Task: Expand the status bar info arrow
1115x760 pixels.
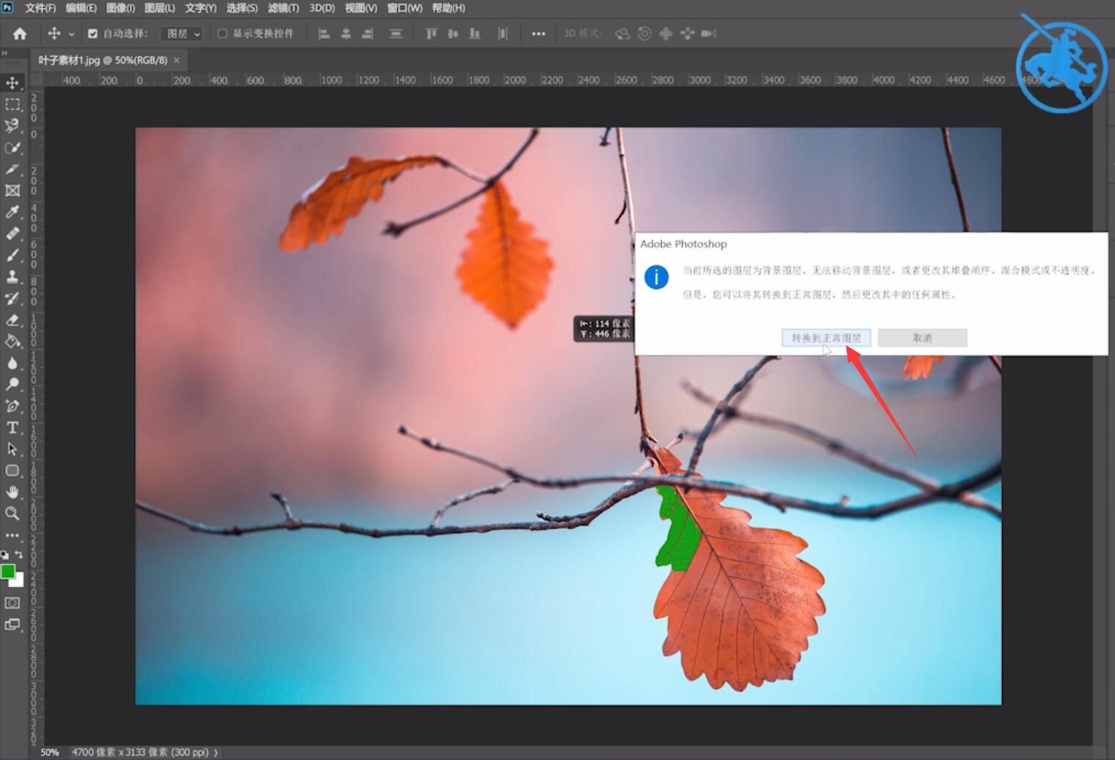Action: 216,753
